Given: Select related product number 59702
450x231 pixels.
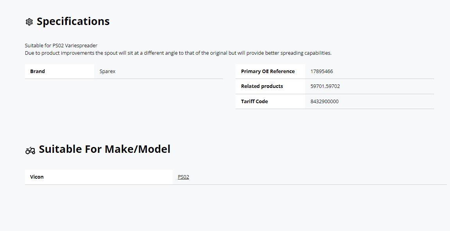Looking at the screenshot, I should (333, 86).
